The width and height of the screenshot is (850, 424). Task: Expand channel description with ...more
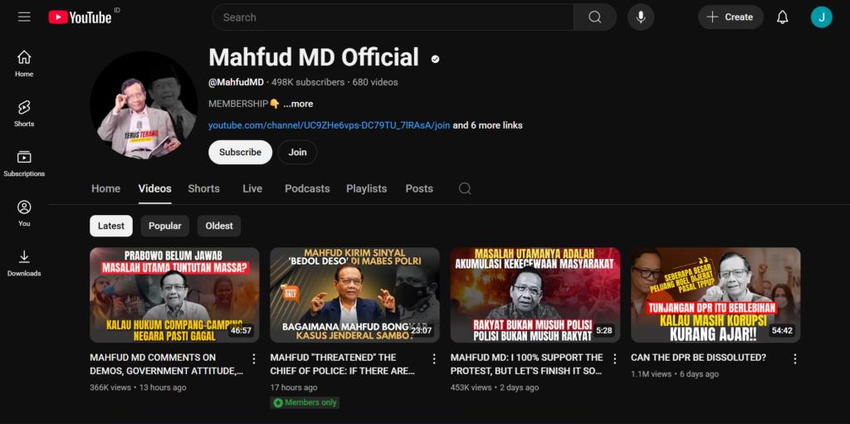(298, 104)
